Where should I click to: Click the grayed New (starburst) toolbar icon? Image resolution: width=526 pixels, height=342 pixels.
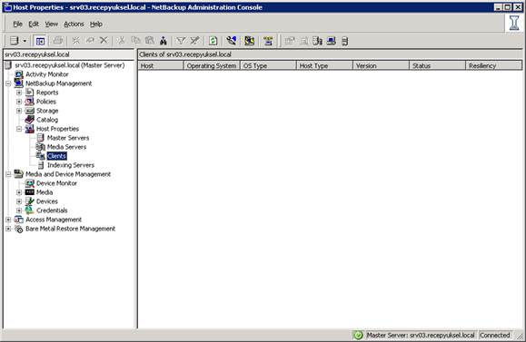75,41
